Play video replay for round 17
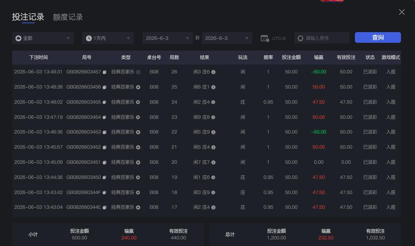 pos(138,207)
